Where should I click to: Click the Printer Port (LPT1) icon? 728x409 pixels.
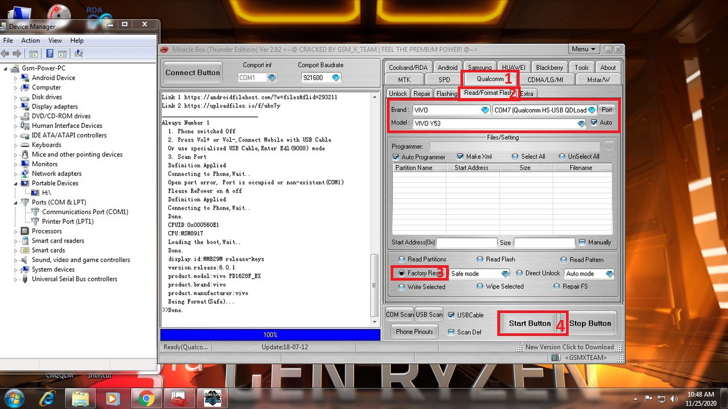(x=35, y=222)
